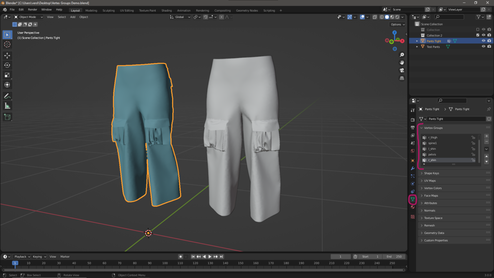494x278 pixels.
Task: Open the viewport Add menu
Action: click(x=73, y=17)
